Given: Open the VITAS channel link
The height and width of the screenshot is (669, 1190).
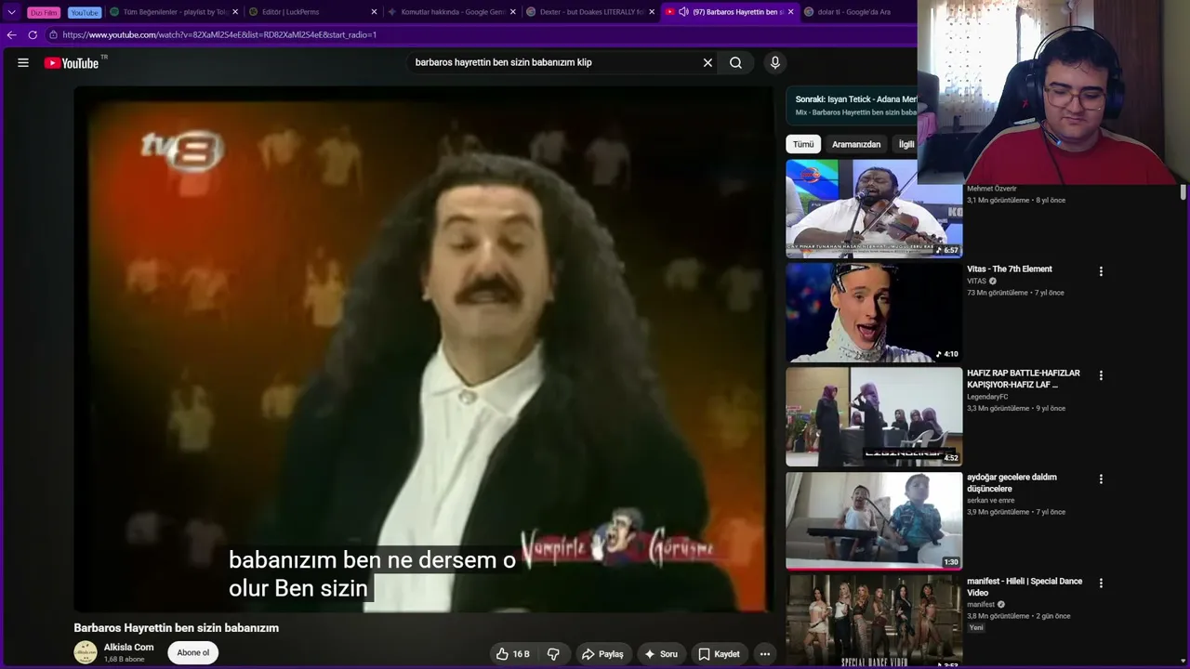Looking at the screenshot, I should pyautogui.click(x=976, y=282).
